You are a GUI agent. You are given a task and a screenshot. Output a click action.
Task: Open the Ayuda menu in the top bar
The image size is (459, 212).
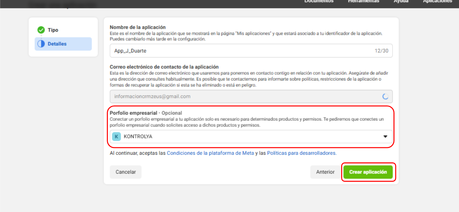click(x=401, y=1)
